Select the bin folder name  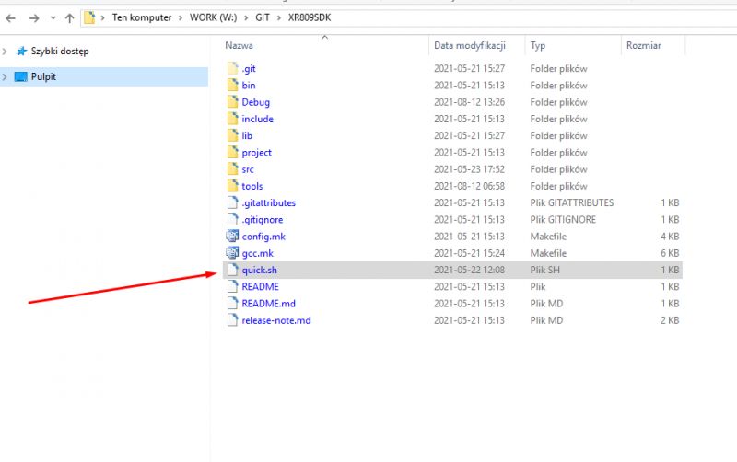point(249,86)
